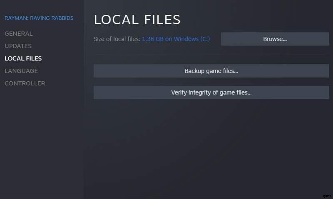Open the CONTROLLER settings tab
Screen dimensions: 333x199
click(25, 83)
